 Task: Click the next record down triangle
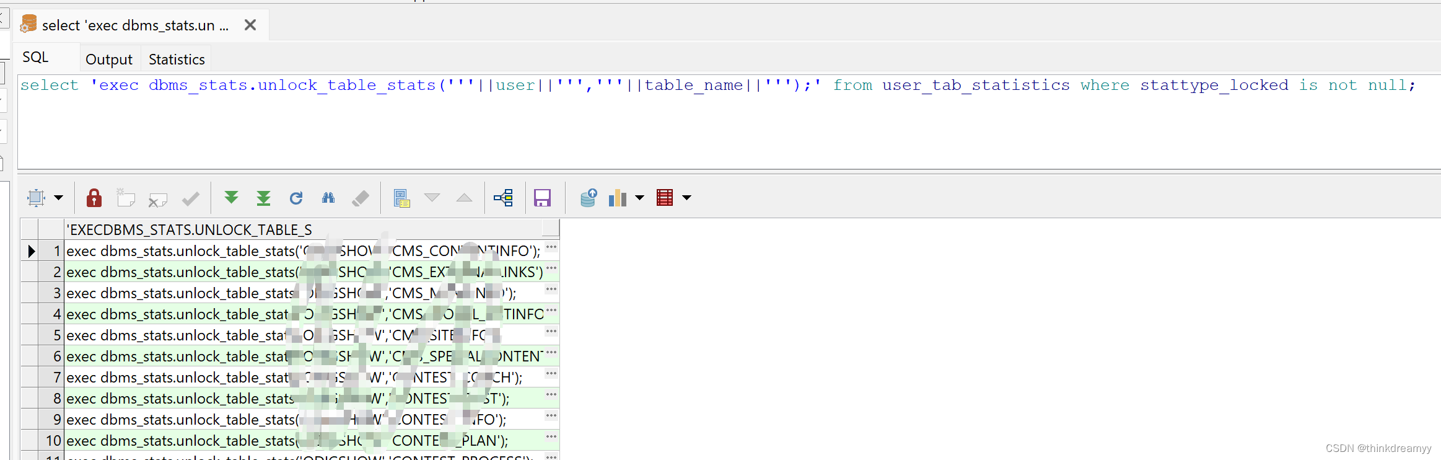click(x=432, y=198)
